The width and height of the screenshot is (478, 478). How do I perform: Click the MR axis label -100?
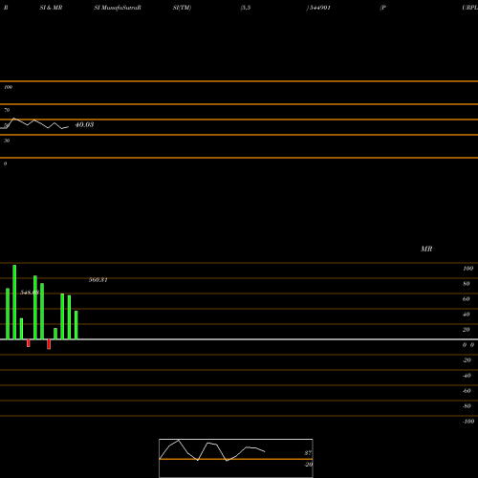[468, 422]
